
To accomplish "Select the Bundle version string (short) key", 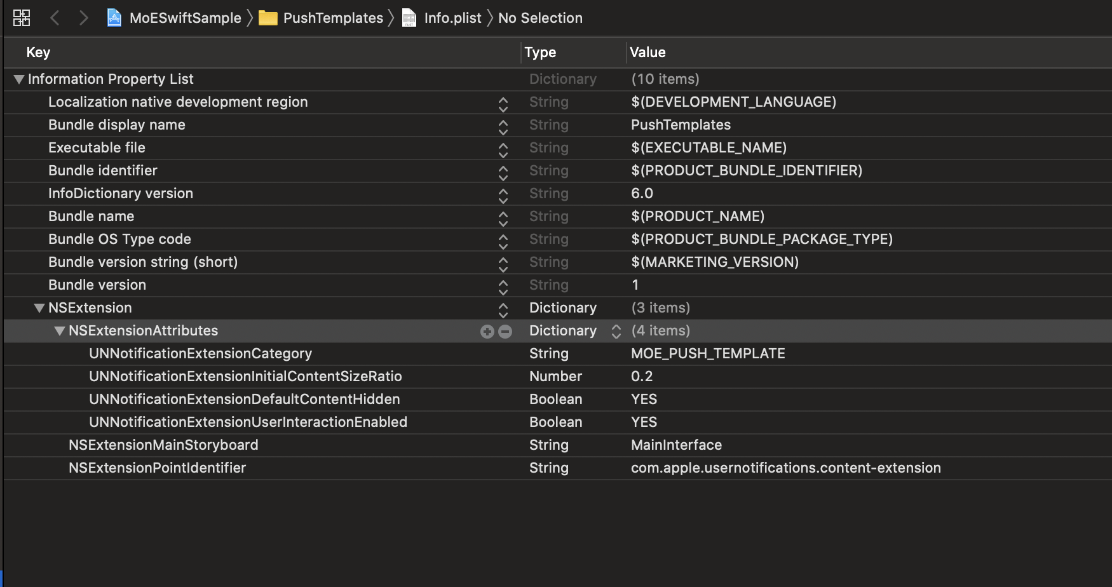I will [143, 262].
